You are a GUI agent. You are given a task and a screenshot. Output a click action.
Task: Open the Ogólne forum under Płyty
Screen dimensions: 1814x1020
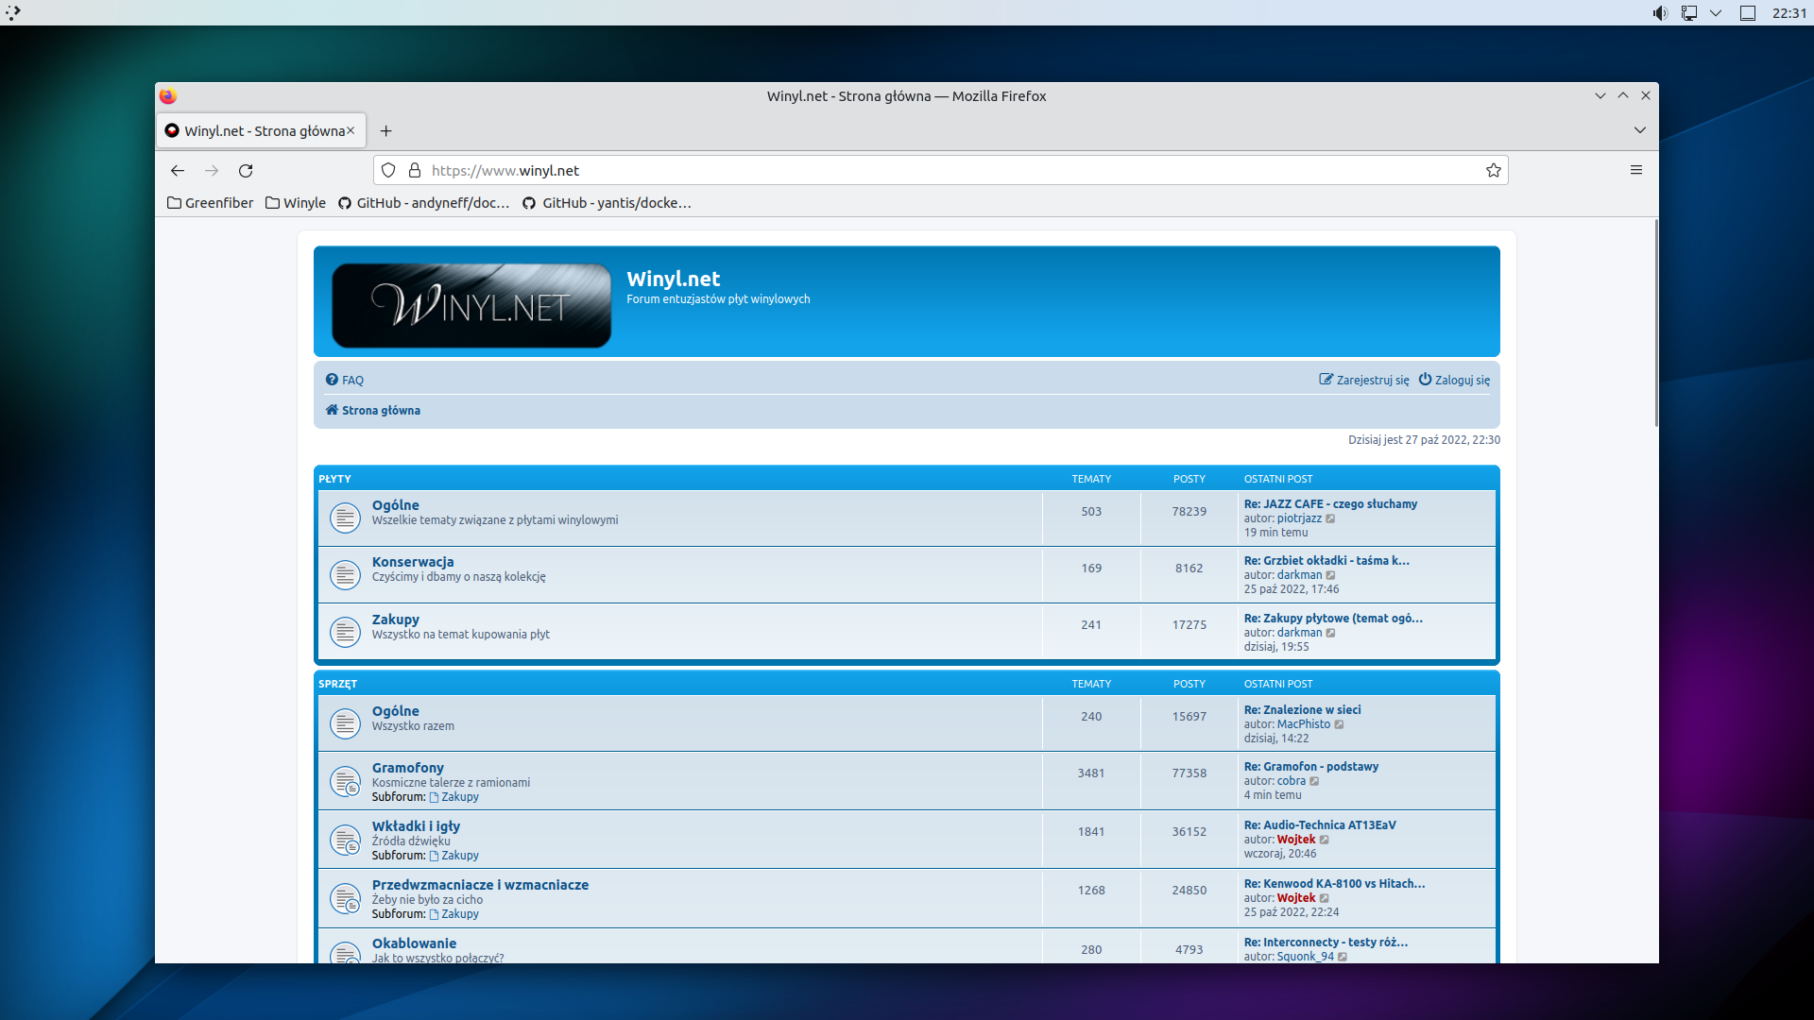pyautogui.click(x=396, y=505)
